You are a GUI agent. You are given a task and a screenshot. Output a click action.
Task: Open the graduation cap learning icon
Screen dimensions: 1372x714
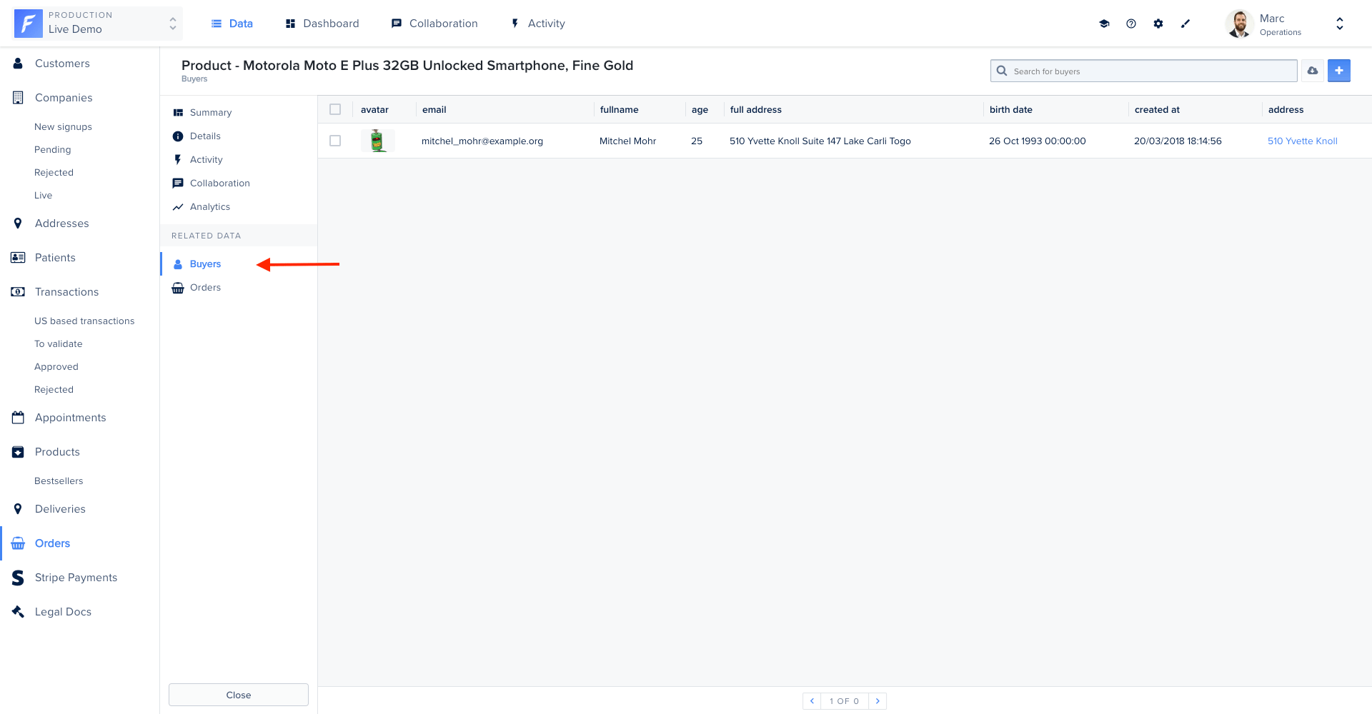pyautogui.click(x=1104, y=24)
